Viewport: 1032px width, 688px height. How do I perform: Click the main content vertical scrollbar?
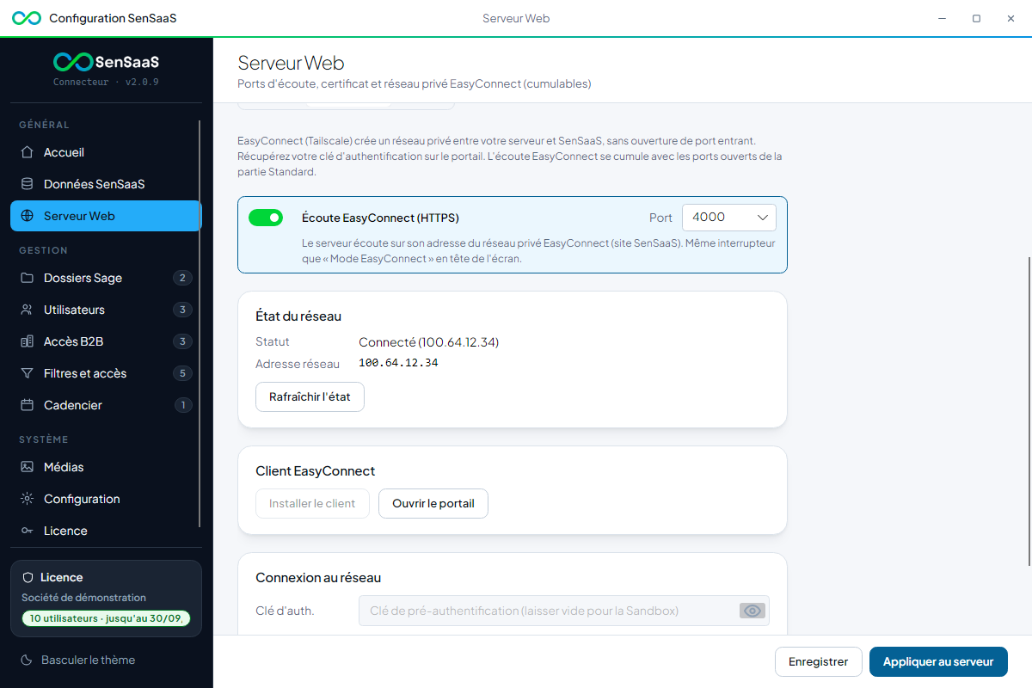[x=1029, y=411]
